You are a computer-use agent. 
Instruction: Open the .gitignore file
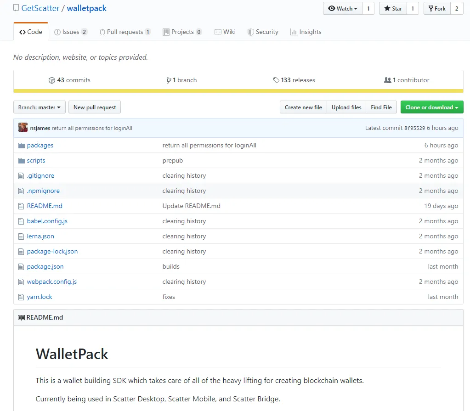point(40,175)
